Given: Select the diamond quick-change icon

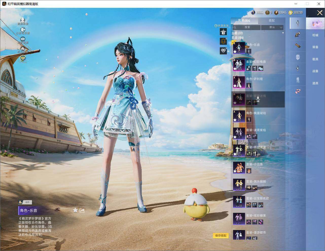Looking at the screenshot, I should [223, 51].
